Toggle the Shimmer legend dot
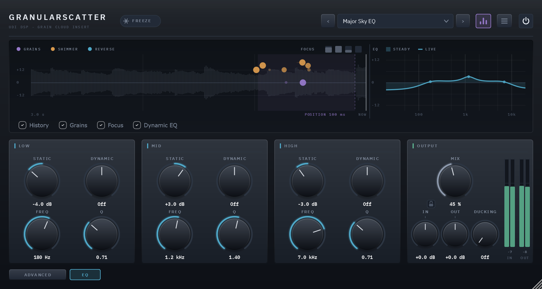Screen dimensions: 542x289 tap(53, 49)
